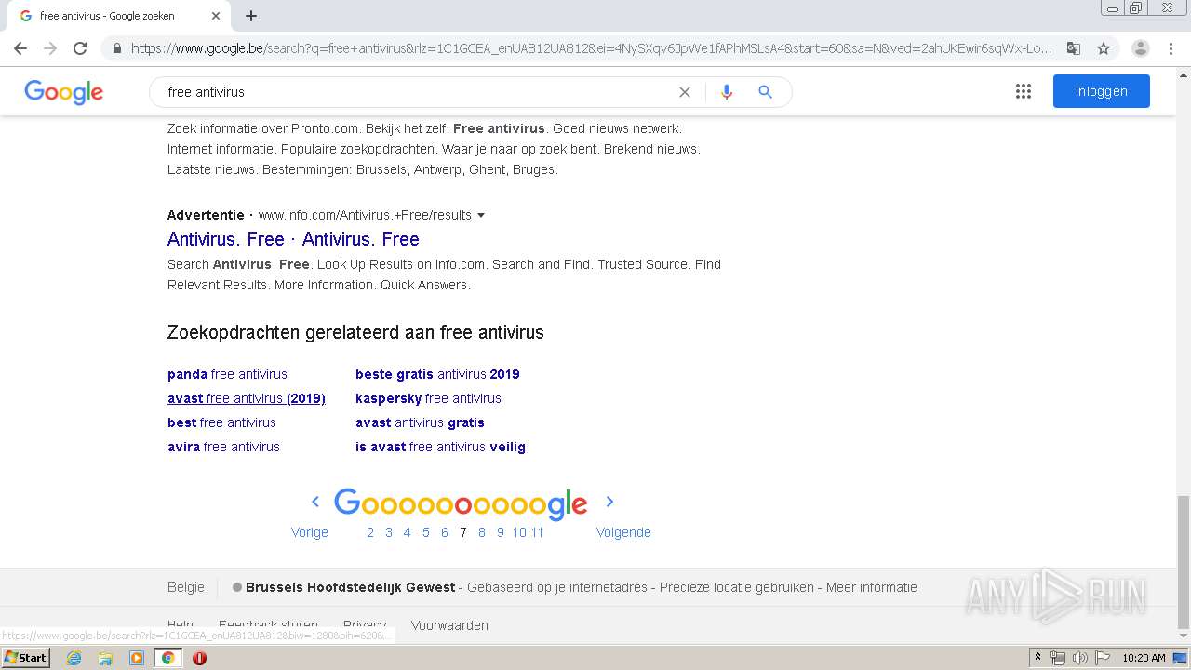This screenshot has height=670, width=1191.
Task: Launch Internet Explorer from taskbar
Action: (74, 658)
